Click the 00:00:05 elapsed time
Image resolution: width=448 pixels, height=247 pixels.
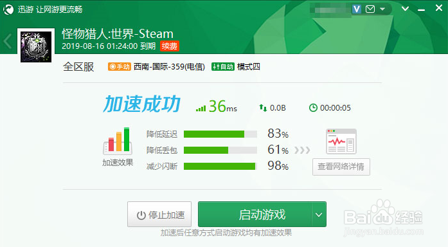335,108
